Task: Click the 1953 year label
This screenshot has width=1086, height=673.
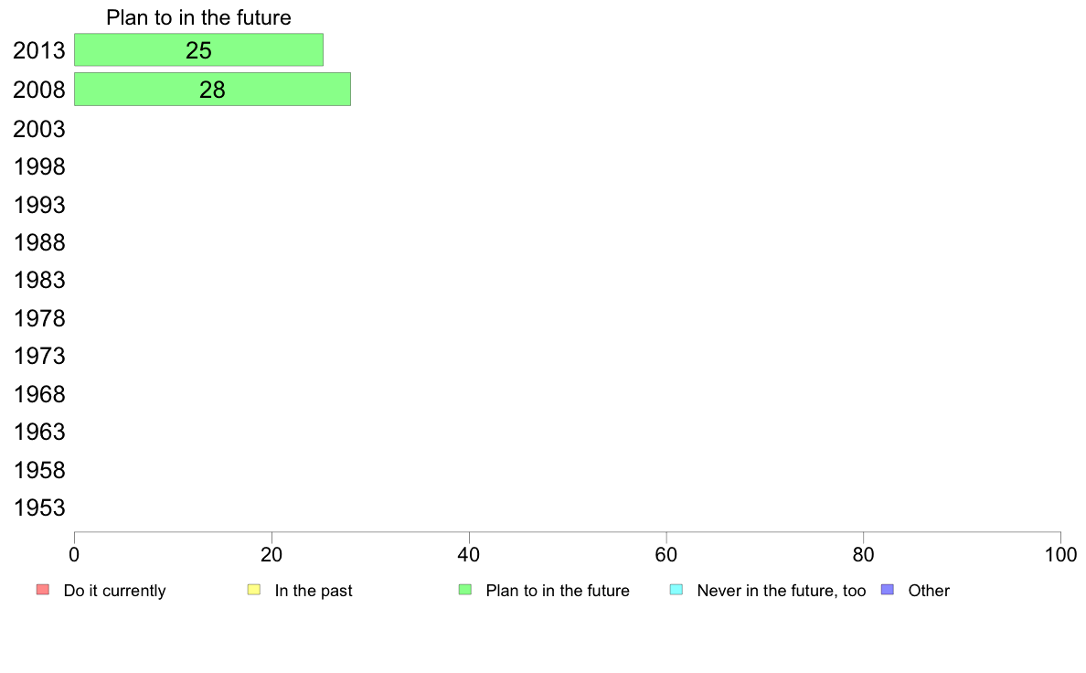Action: coord(38,508)
